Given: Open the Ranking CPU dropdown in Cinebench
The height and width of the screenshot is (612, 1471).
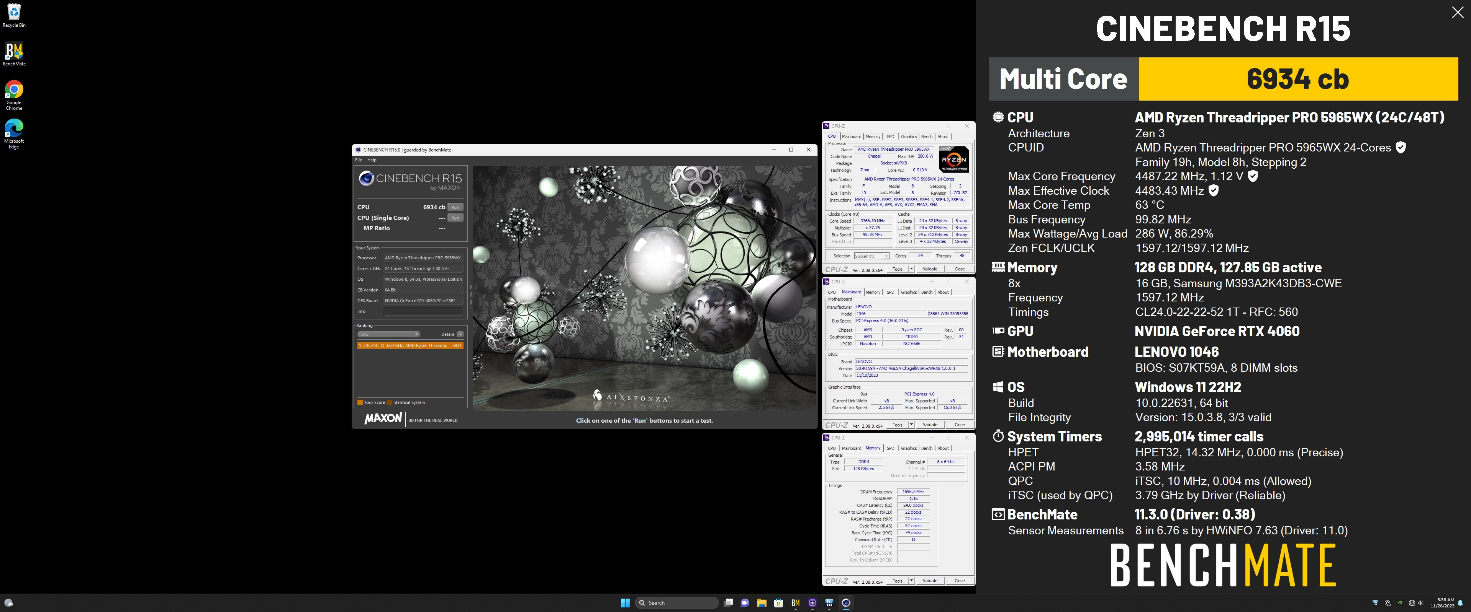Looking at the screenshot, I should pos(388,334).
